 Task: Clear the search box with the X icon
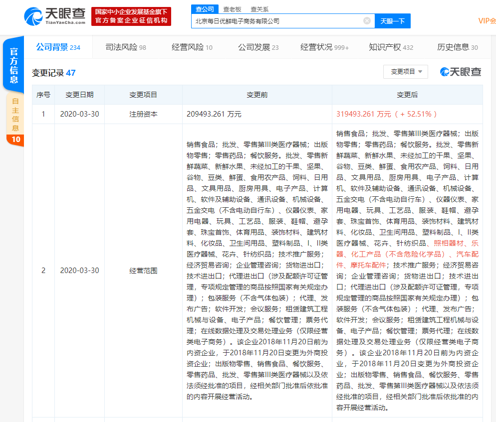367,21
